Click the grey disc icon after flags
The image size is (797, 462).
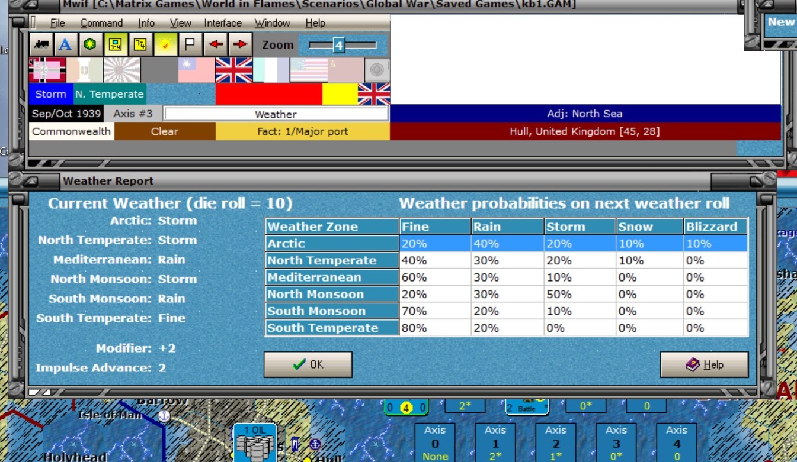tap(377, 70)
